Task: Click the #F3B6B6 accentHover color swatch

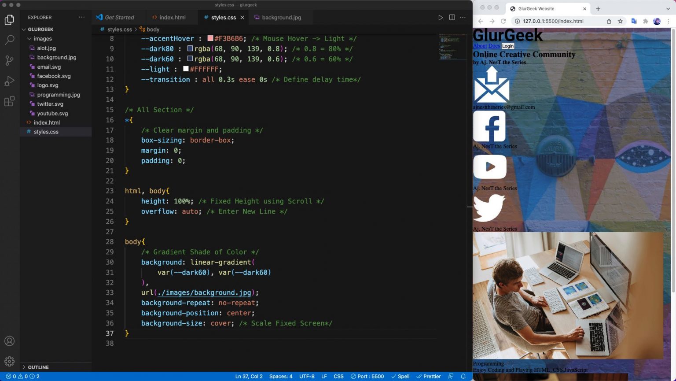Action: click(x=210, y=39)
